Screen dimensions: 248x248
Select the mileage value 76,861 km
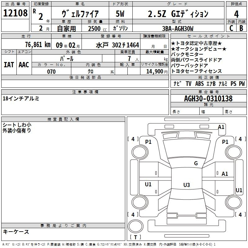37,44
